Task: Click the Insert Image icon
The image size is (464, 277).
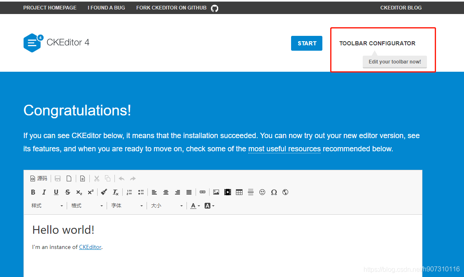Action: point(216,192)
